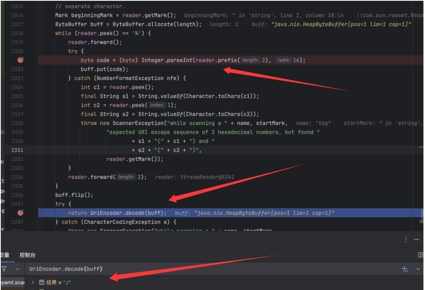Click the layout settings icon in debug panel
The image size is (425, 290).
[420, 255]
